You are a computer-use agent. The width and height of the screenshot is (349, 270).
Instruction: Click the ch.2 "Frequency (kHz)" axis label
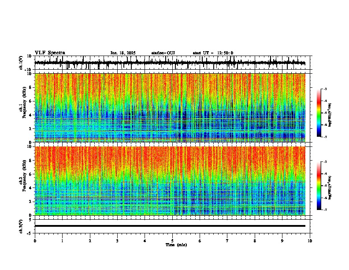click(24, 176)
